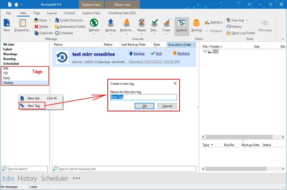
Task: Click the tags Type to search box
Action: pyautogui.click(x=25, y=169)
